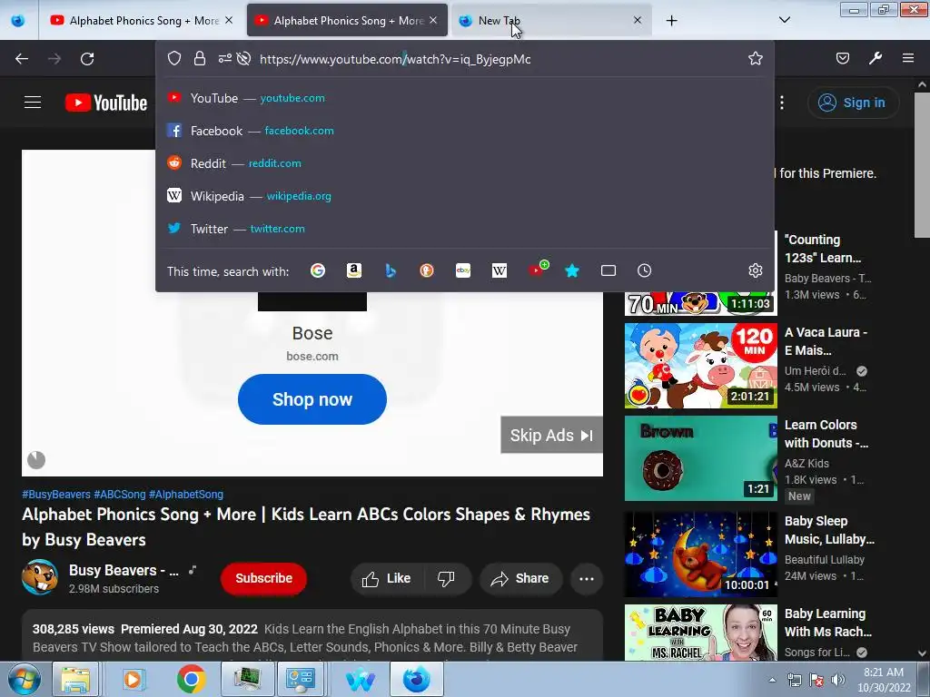This screenshot has height=697, width=930.
Task: Click Shop now on the Bose ad
Action: click(312, 399)
